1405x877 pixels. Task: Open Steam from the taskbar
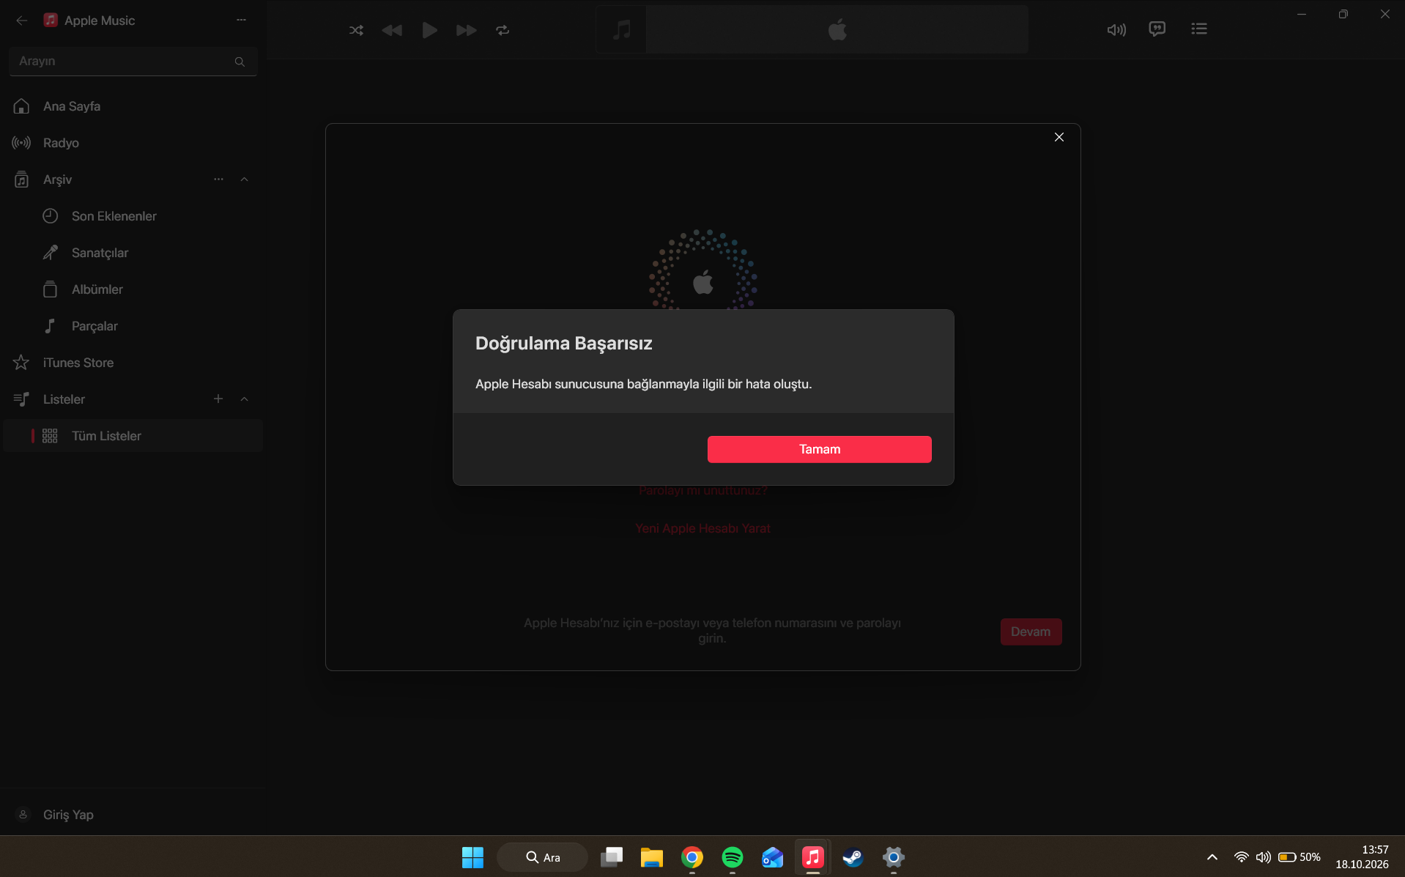coord(853,856)
